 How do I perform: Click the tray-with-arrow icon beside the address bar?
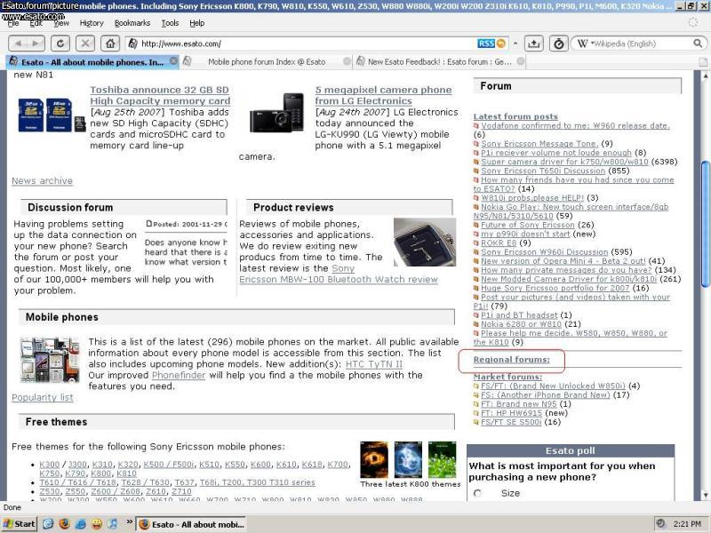(x=534, y=44)
